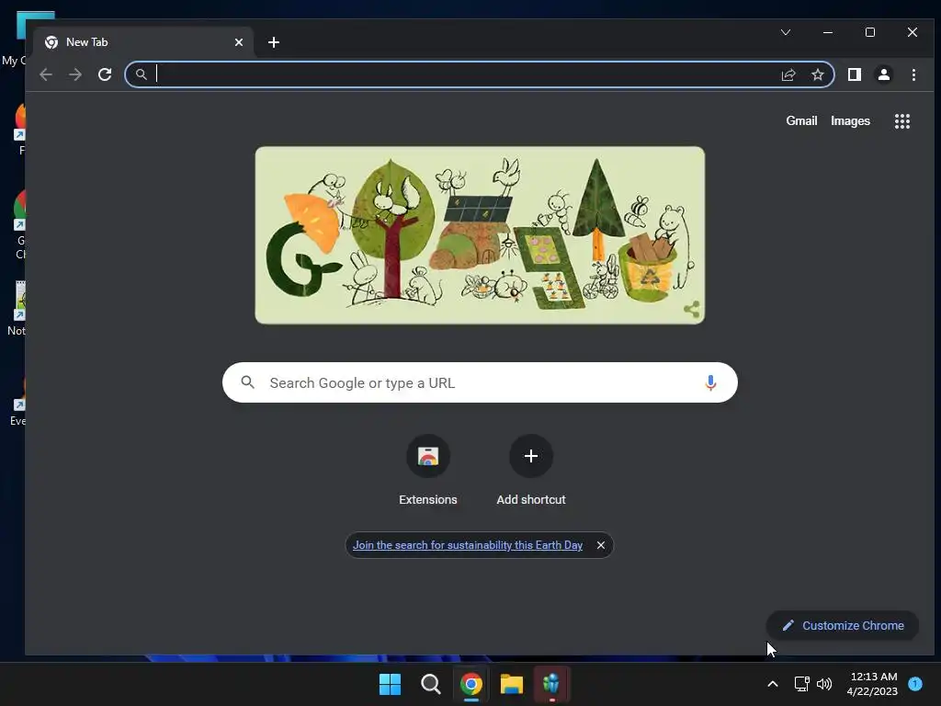The height and width of the screenshot is (706, 941).
Task: Click Chrome icon in the taskbar
Action: coord(471,684)
